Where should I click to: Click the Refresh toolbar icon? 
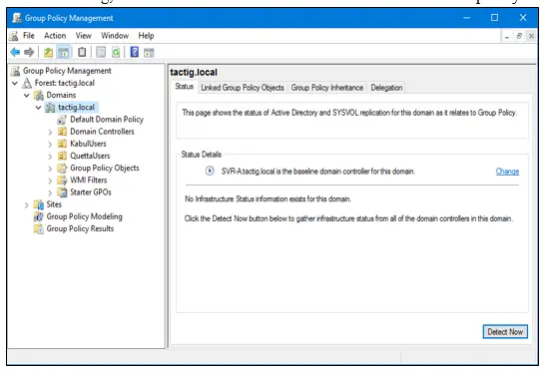click(116, 53)
